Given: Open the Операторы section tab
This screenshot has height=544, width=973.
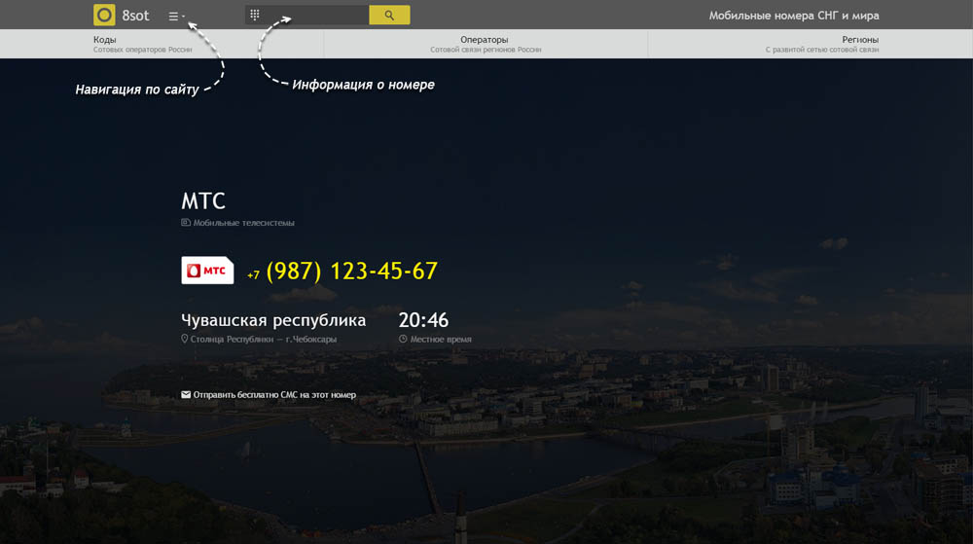Looking at the screenshot, I should pos(486,44).
